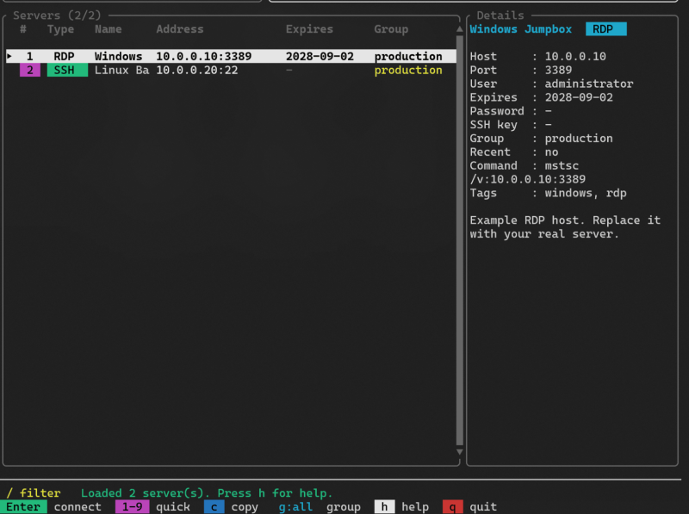This screenshot has height=514, width=689.
Task: Click the User value administrator
Action: [x=589, y=84]
